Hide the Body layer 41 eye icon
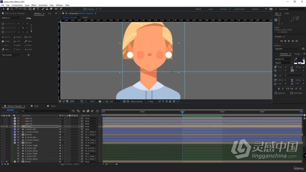This screenshot has height=172, width=306. pos(2,162)
